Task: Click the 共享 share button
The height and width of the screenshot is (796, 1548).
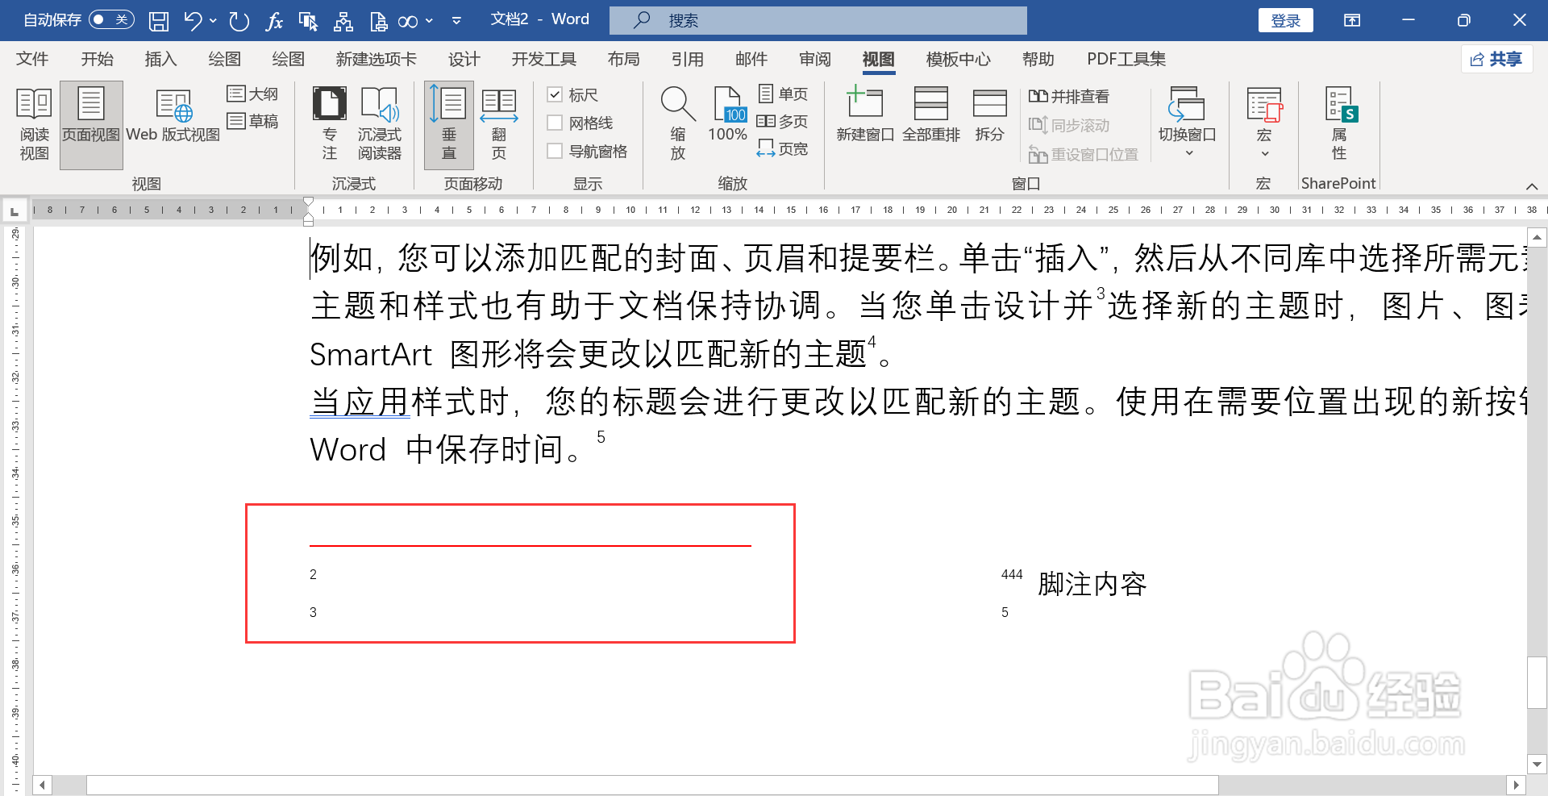Action: point(1496,59)
